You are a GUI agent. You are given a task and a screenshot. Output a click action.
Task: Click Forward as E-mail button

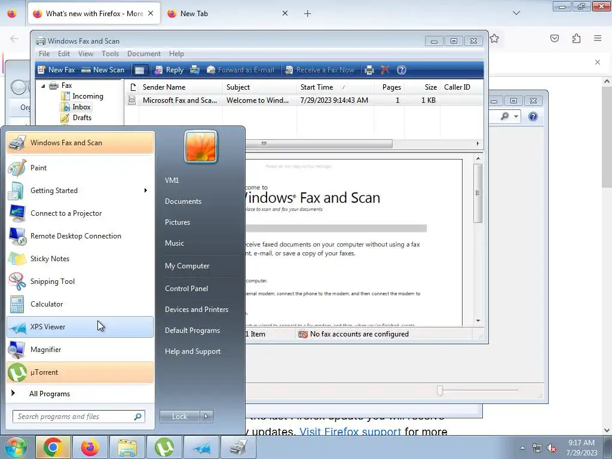coord(240,70)
